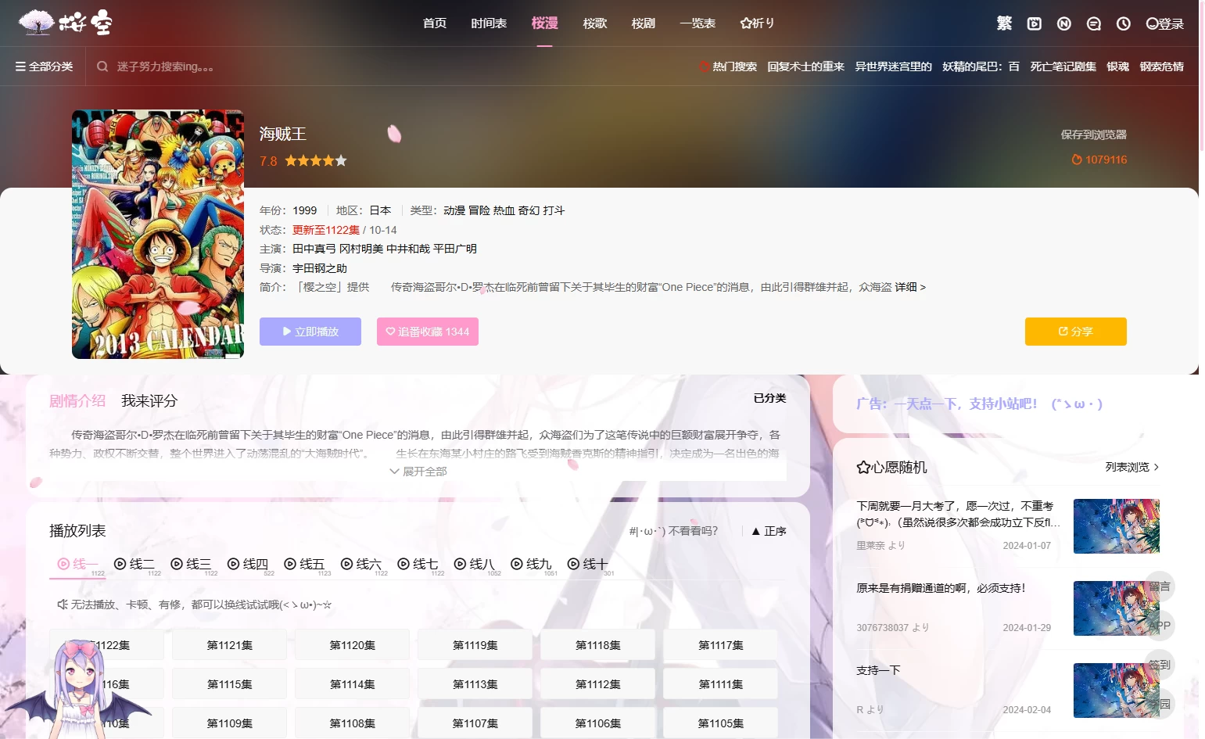Open the 祈り wish page

(x=757, y=23)
